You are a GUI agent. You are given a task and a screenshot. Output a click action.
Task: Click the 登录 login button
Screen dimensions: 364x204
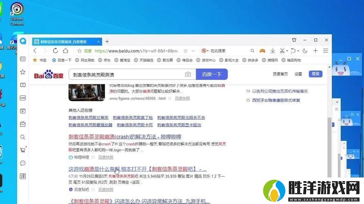tap(316, 74)
